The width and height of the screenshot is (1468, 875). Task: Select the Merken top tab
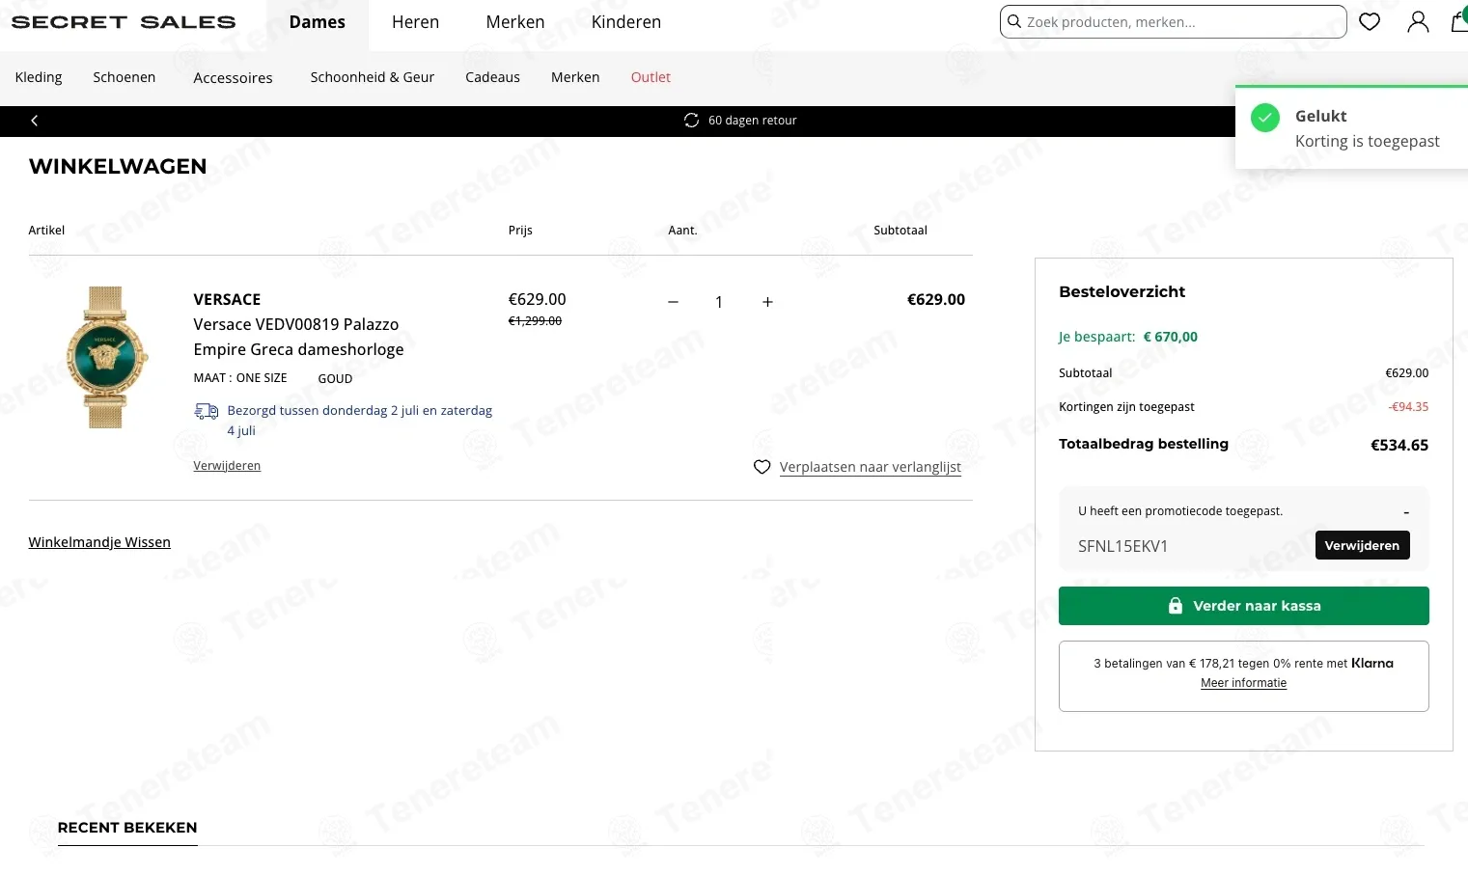pyautogui.click(x=515, y=22)
